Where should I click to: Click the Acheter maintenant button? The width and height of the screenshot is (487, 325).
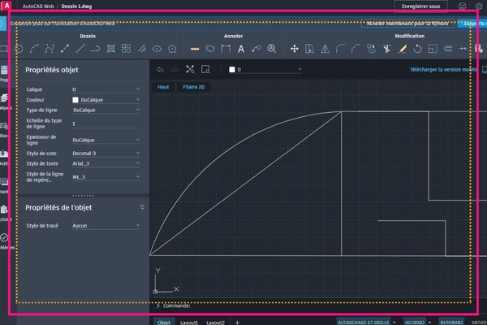(x=407, y=24)
